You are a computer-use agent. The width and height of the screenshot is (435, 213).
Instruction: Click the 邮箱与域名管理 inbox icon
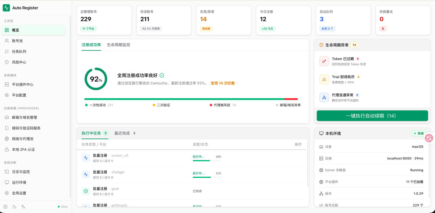[7, 117]
